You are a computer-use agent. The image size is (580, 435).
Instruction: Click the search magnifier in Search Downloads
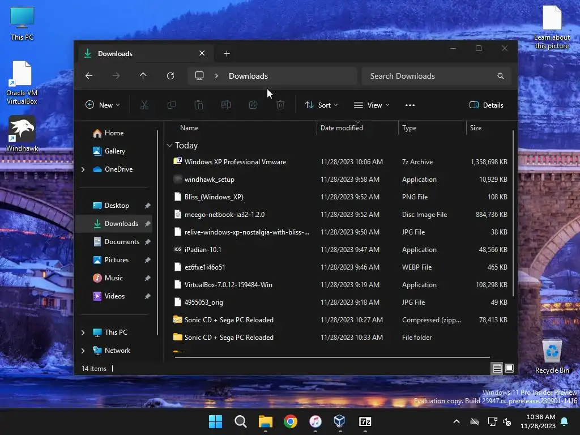click(x=501, y=76)
